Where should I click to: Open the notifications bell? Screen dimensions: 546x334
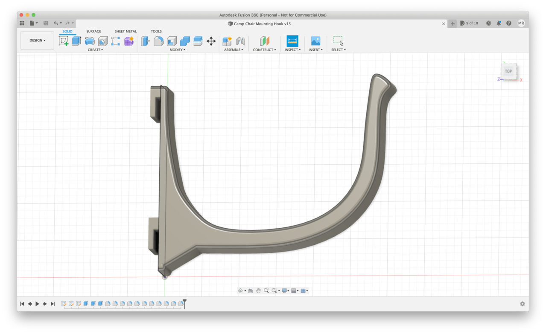click(499, 23)
